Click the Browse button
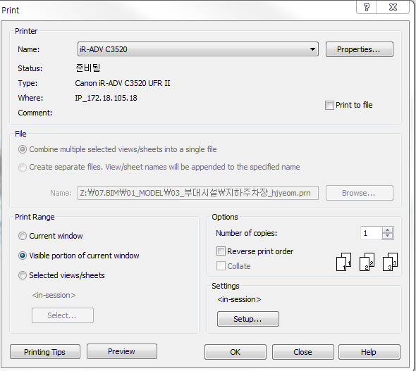Screen dimensions: 416x371 (x=359, y=193)
